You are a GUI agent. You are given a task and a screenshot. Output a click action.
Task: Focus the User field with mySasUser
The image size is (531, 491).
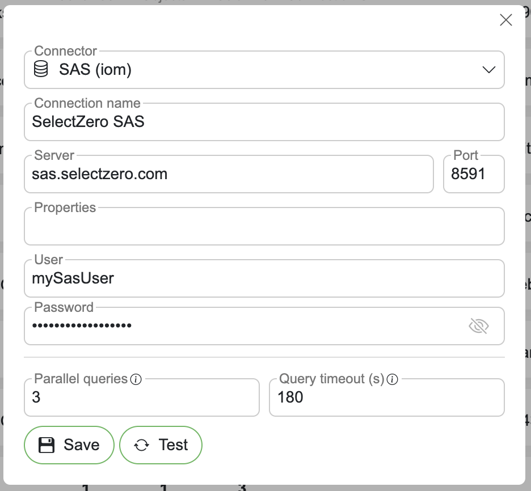pos(264,279)
